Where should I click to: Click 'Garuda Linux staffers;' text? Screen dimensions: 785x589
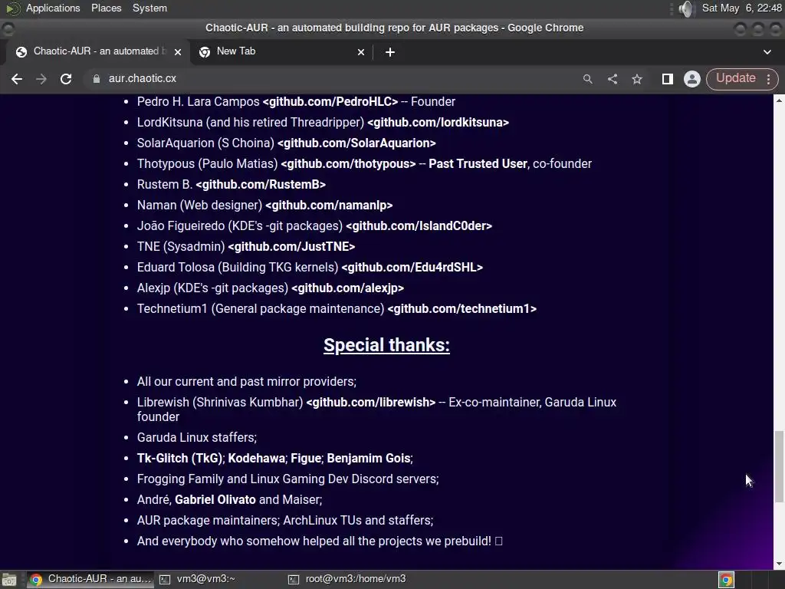197,438
